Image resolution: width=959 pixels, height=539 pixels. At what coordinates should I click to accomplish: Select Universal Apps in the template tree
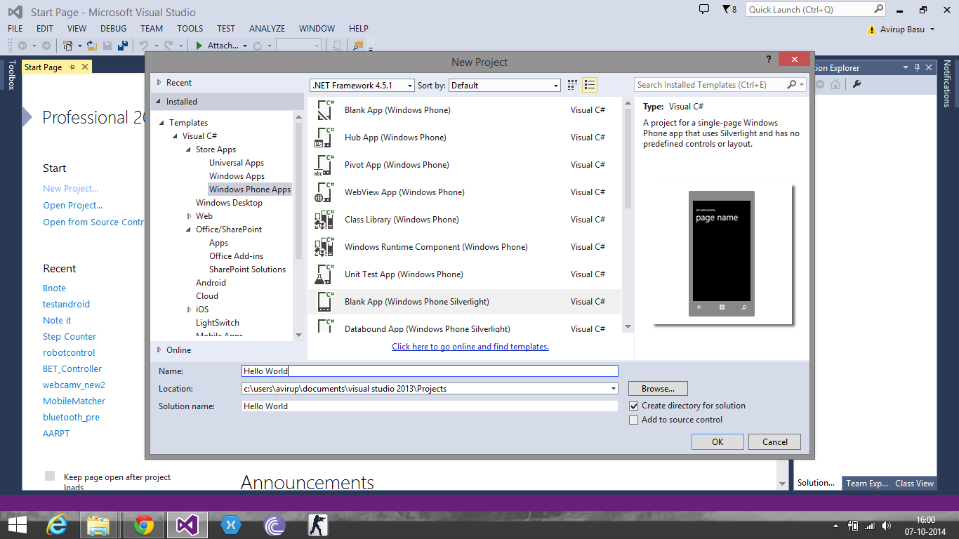[237, 163]
